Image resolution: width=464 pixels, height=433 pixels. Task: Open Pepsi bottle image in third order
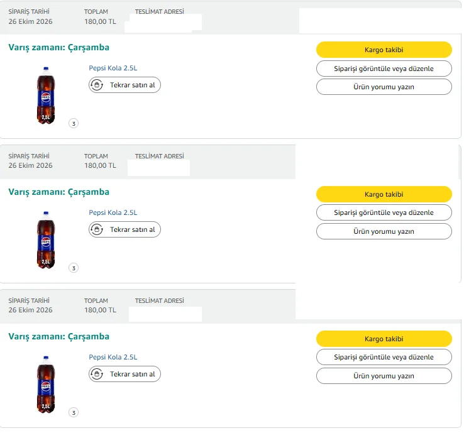tap(46, 385)
